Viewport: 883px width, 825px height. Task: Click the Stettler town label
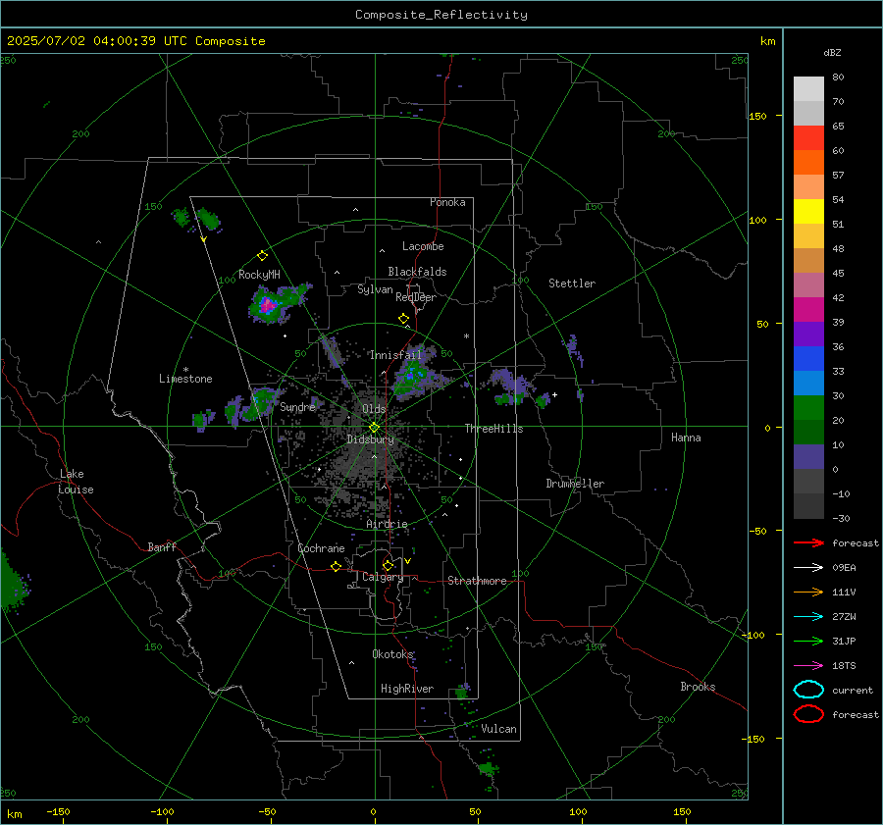572,284
